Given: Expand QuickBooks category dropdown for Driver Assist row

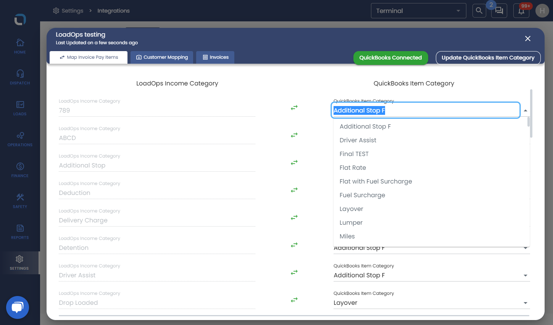Looking at the screenshot, I should (526, 275).
